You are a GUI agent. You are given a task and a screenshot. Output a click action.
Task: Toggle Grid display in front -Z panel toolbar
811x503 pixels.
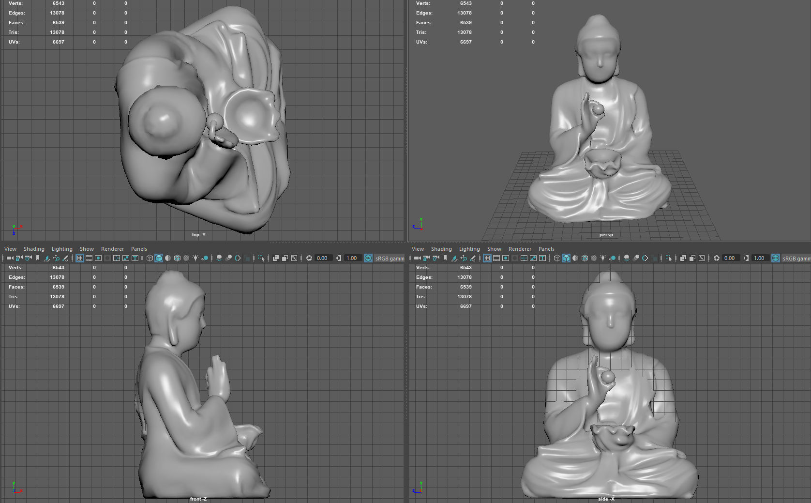[80, 258]
